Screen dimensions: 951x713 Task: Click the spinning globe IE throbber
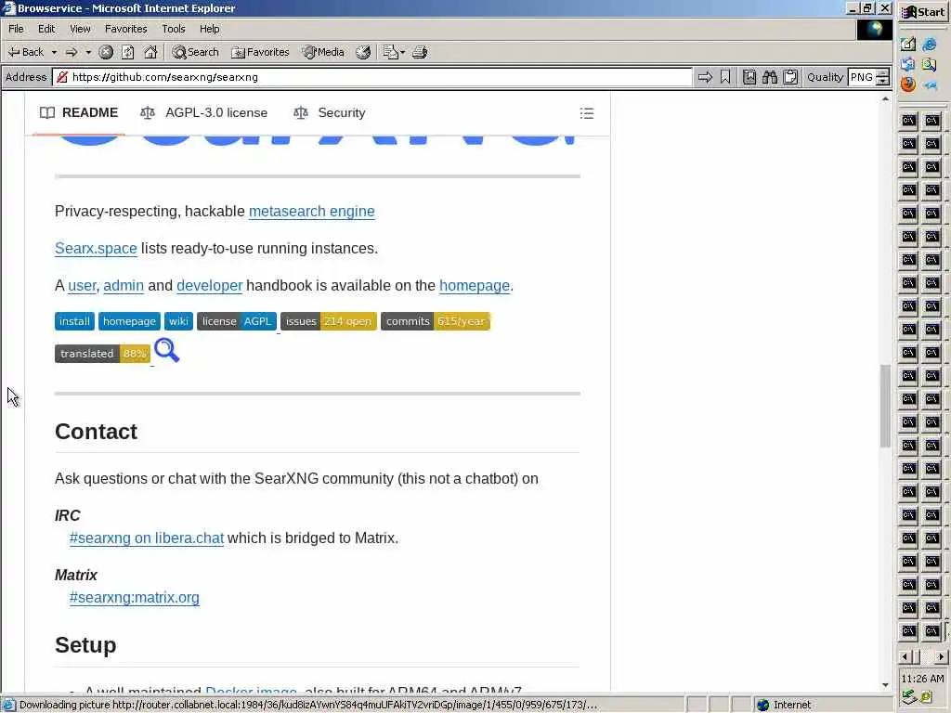coord(875,29)
